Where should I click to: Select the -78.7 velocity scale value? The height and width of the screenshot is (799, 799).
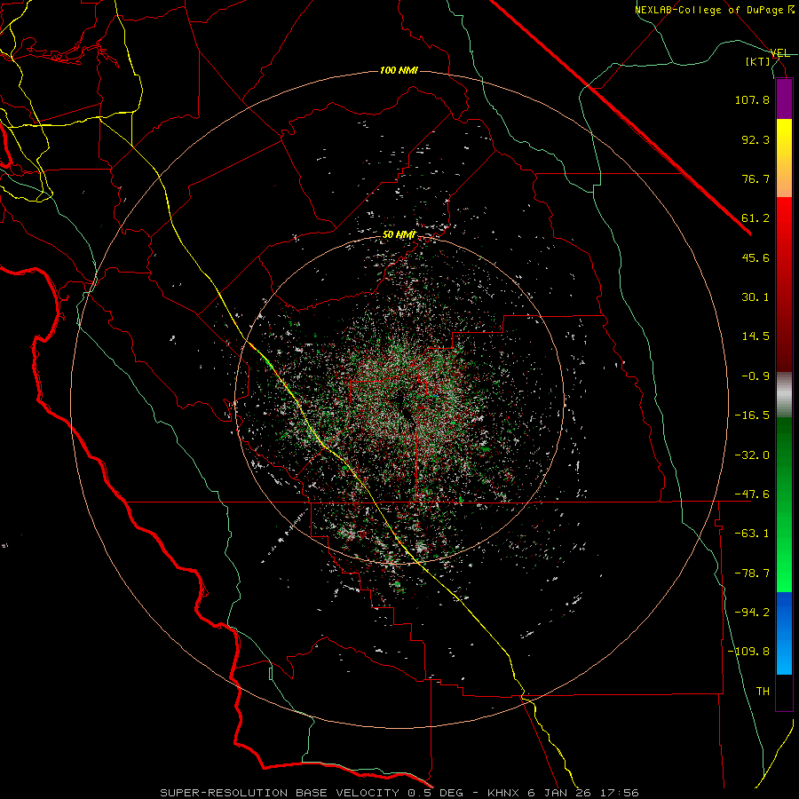pyautogui.click(x=752, y=574)
